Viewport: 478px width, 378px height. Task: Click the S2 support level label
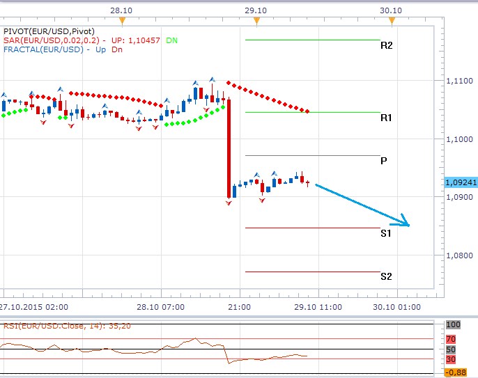(386, 276)
